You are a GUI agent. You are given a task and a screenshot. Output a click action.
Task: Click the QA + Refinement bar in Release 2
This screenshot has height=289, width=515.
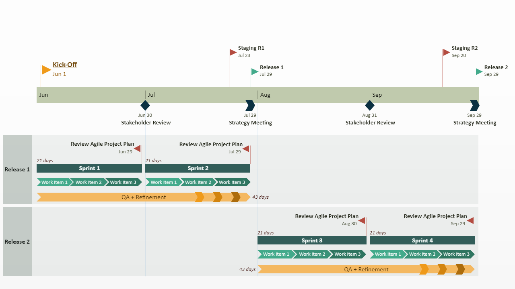366,269
